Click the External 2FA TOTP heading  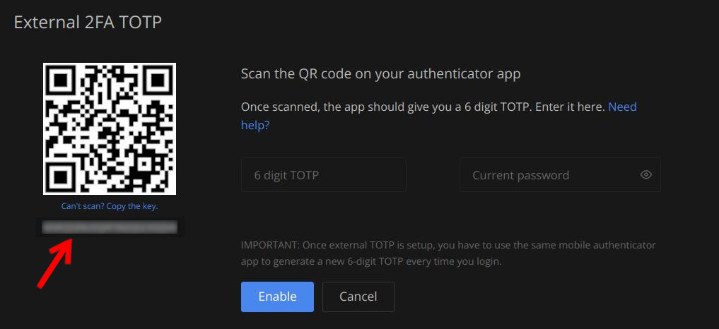click(88, 22)
